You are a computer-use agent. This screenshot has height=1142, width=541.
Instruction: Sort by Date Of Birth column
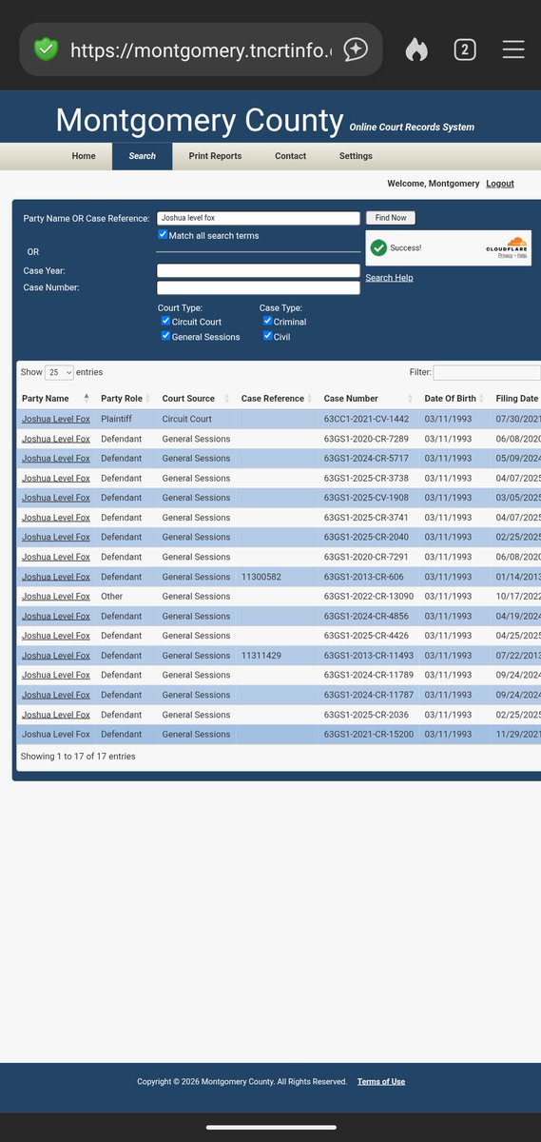click(x=455, y=398)
